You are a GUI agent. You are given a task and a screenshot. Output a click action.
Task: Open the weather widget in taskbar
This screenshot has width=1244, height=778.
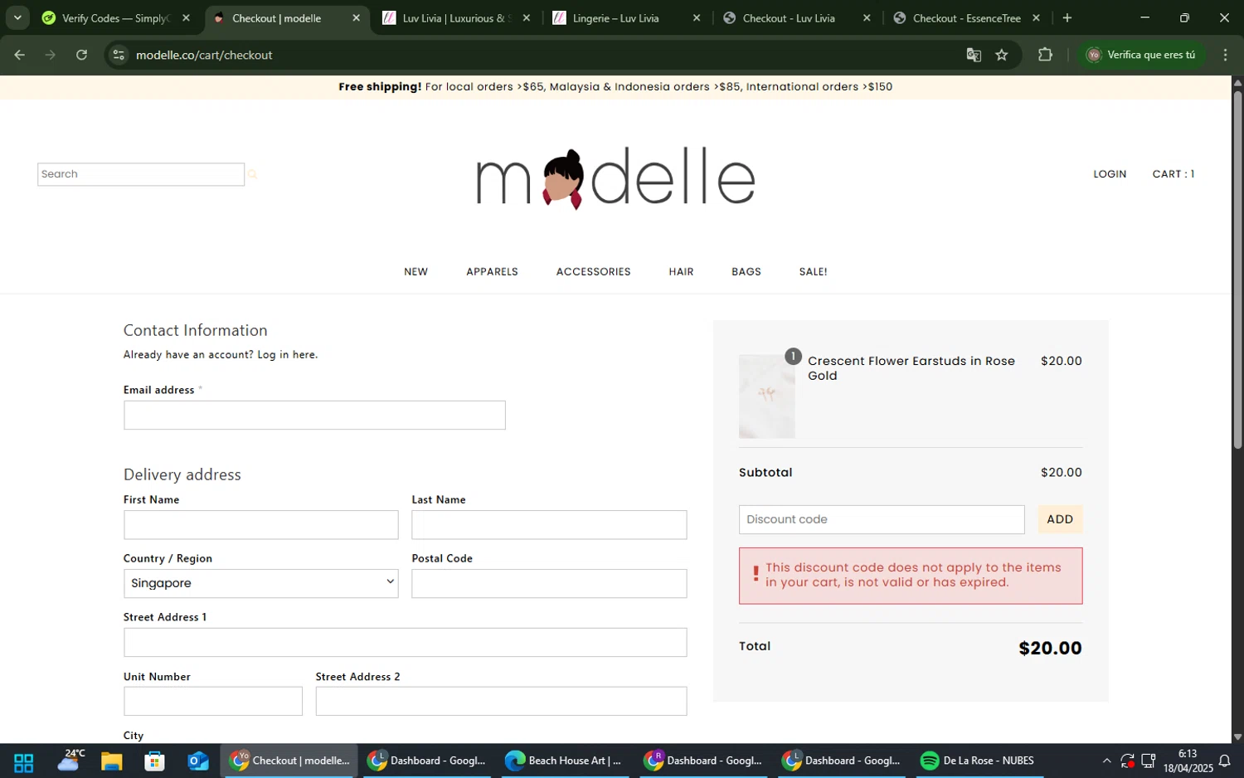tap(72, 761)
